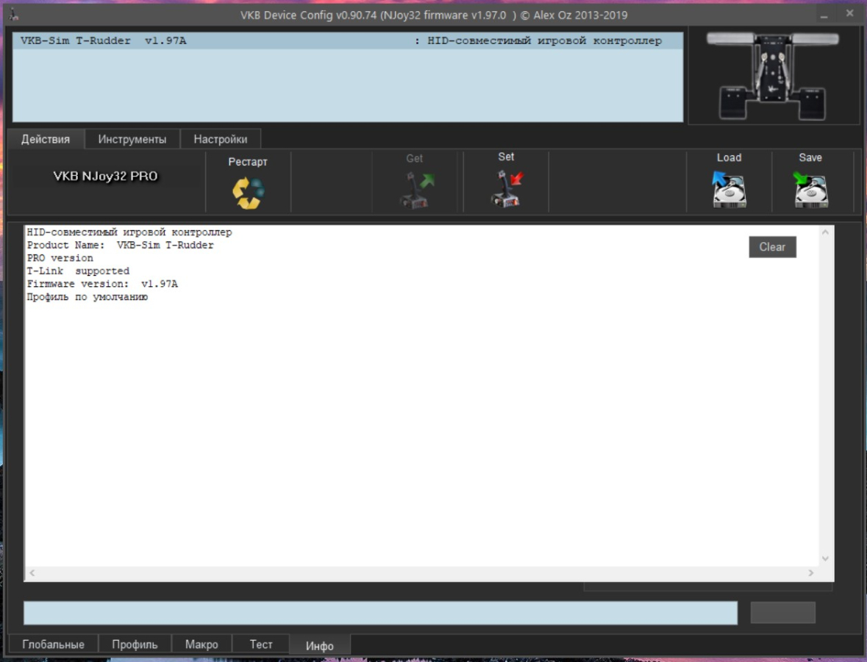Click the VKB NJoy32 PRO logo button

point(105,177)
